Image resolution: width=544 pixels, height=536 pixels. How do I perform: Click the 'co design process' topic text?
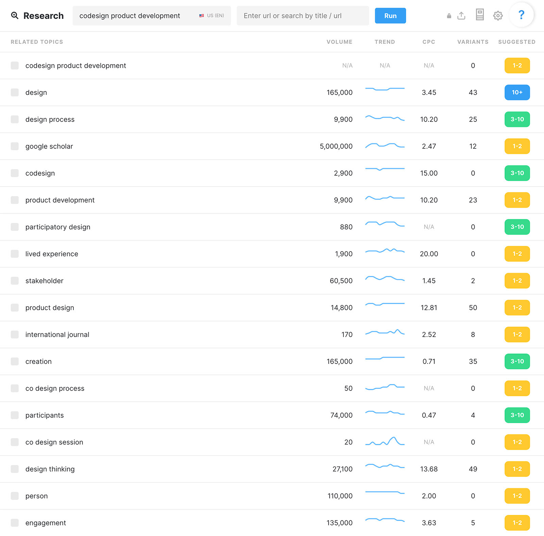tap(55, 388)
